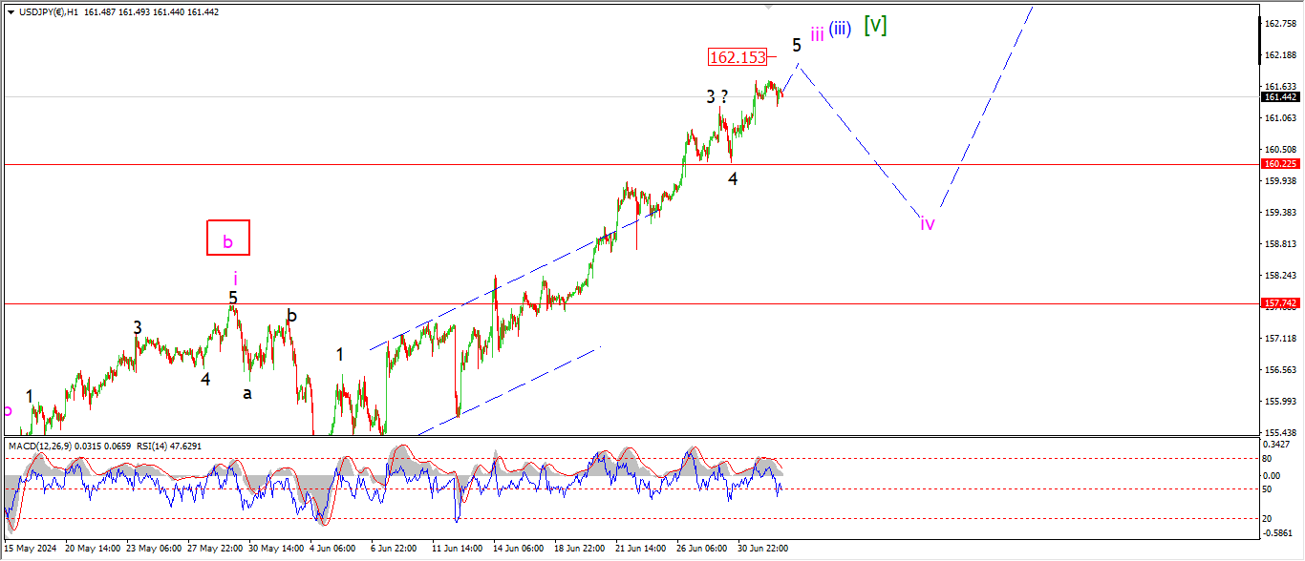Click the chart shift triangle marker at top
This screenshot has width=1305, height=561.
click(767, 5)
